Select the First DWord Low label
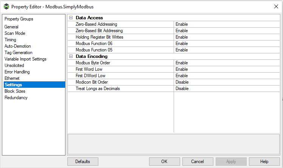The height and width of the screenshot is (168, 283). 90,76
